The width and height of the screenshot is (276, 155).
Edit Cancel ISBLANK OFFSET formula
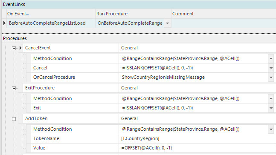pyautogui.click(x=193, y=68)
